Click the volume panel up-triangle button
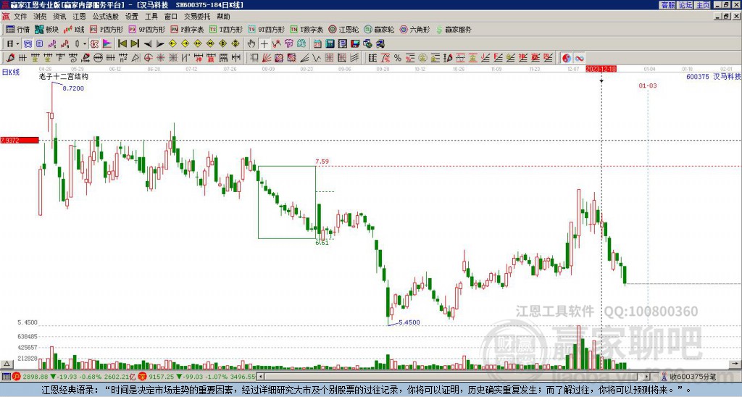742x397 pixels. click(7, 364)
